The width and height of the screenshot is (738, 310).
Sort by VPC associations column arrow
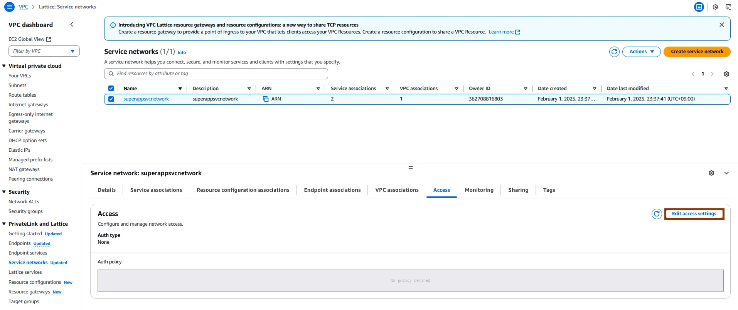click(x=457, y=89)
